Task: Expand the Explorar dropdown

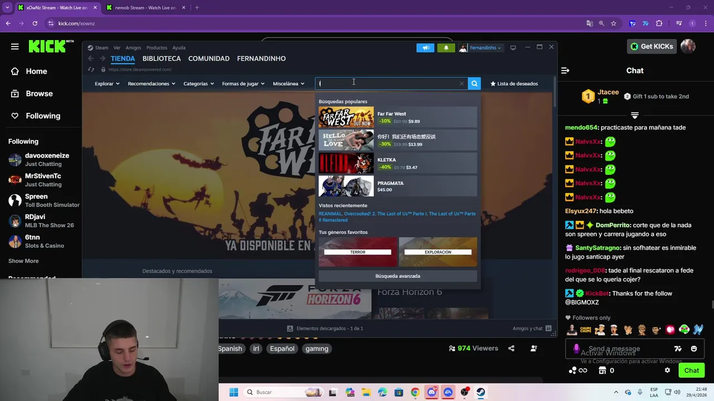Action: 107,84
